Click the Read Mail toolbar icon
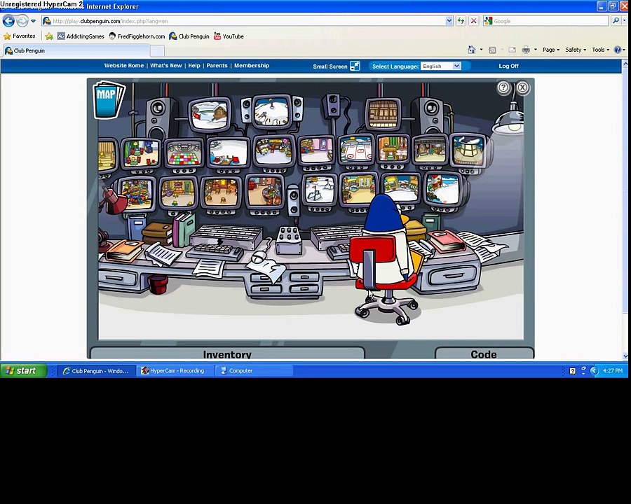This screenshot has height=504, width=631. 512,50
